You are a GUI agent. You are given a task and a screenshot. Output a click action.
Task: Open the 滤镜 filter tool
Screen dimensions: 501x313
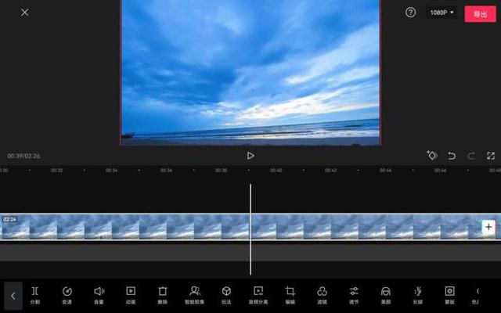[x=322, y=296]
